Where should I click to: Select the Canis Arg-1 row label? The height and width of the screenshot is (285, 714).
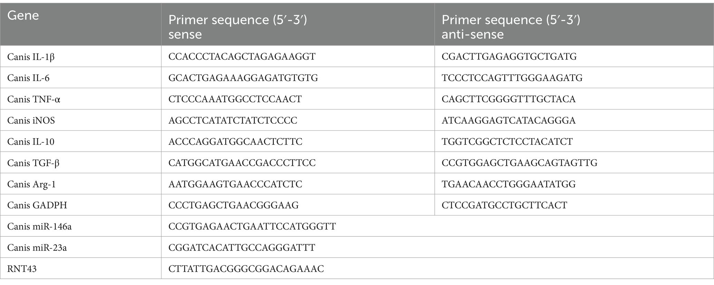point(31,184)
